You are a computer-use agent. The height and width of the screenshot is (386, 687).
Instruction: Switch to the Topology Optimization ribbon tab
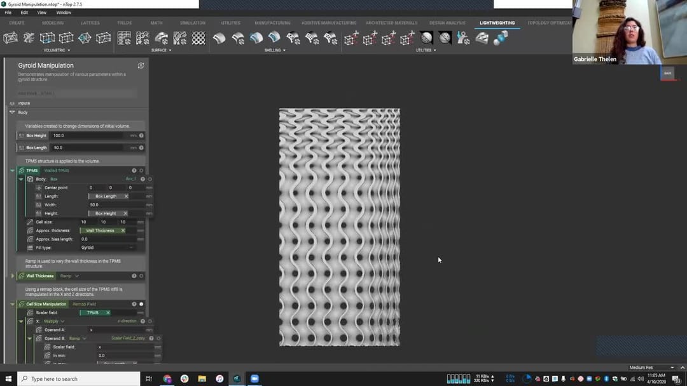pyautogui.click(x=550, y=23)
